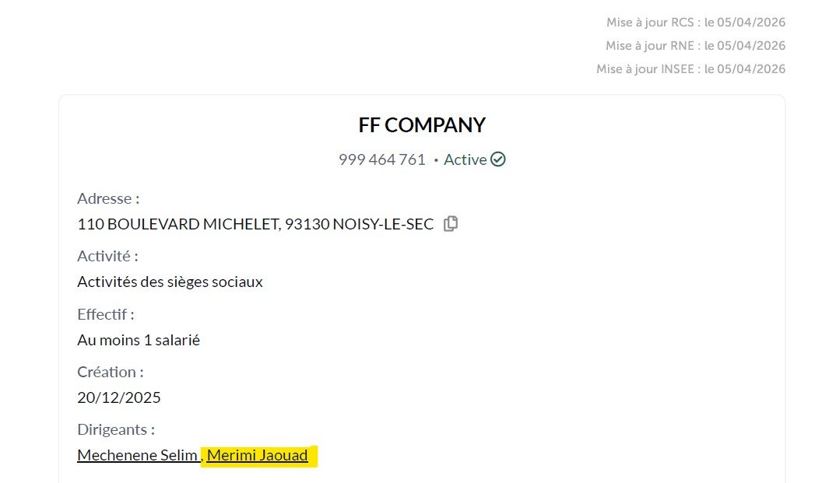Select the Activités des sièges sociaux text
The height and width of the screenshot is (483, 829).
(170, 282)
